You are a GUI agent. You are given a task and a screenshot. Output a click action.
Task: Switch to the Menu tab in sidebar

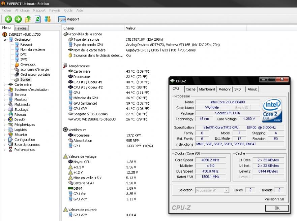(x=6, y=28)
